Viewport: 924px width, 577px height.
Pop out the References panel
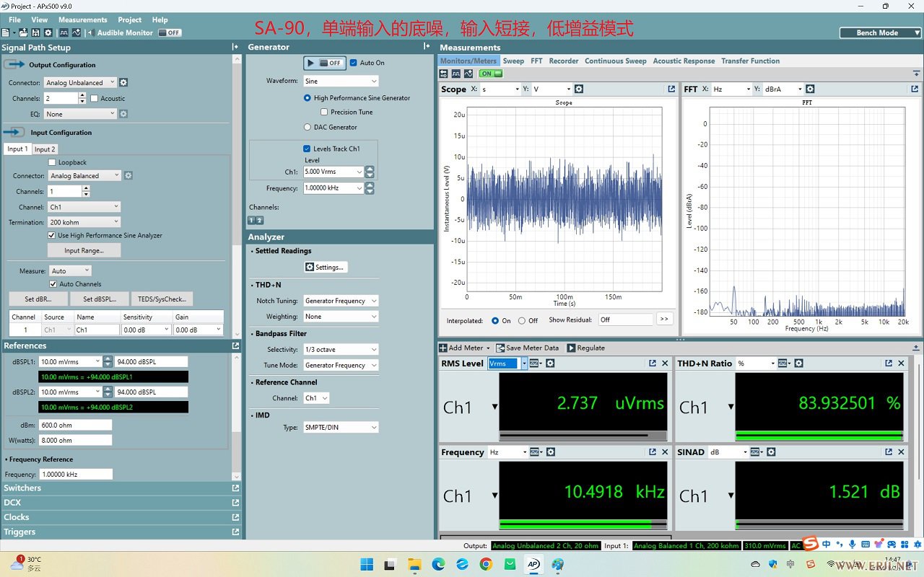pos(235,346)
